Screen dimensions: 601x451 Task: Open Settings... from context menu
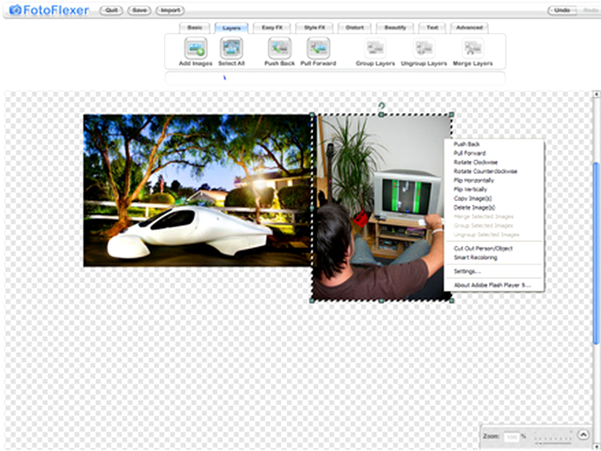click(x=467, y=272)
